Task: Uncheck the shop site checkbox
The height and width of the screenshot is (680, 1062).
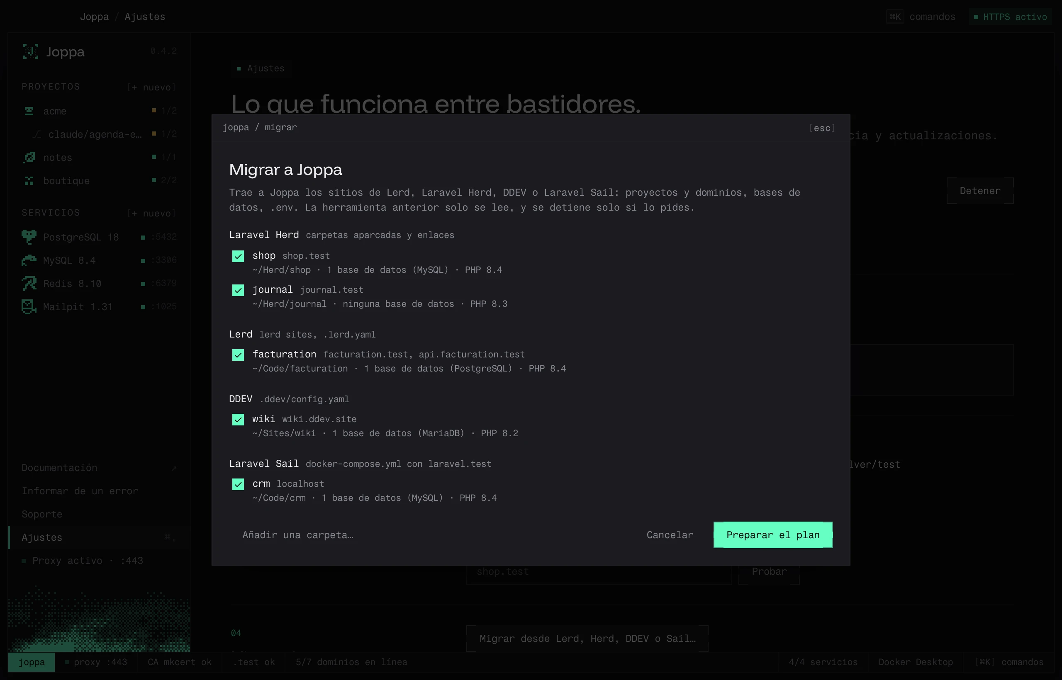Action: point(238,256)
